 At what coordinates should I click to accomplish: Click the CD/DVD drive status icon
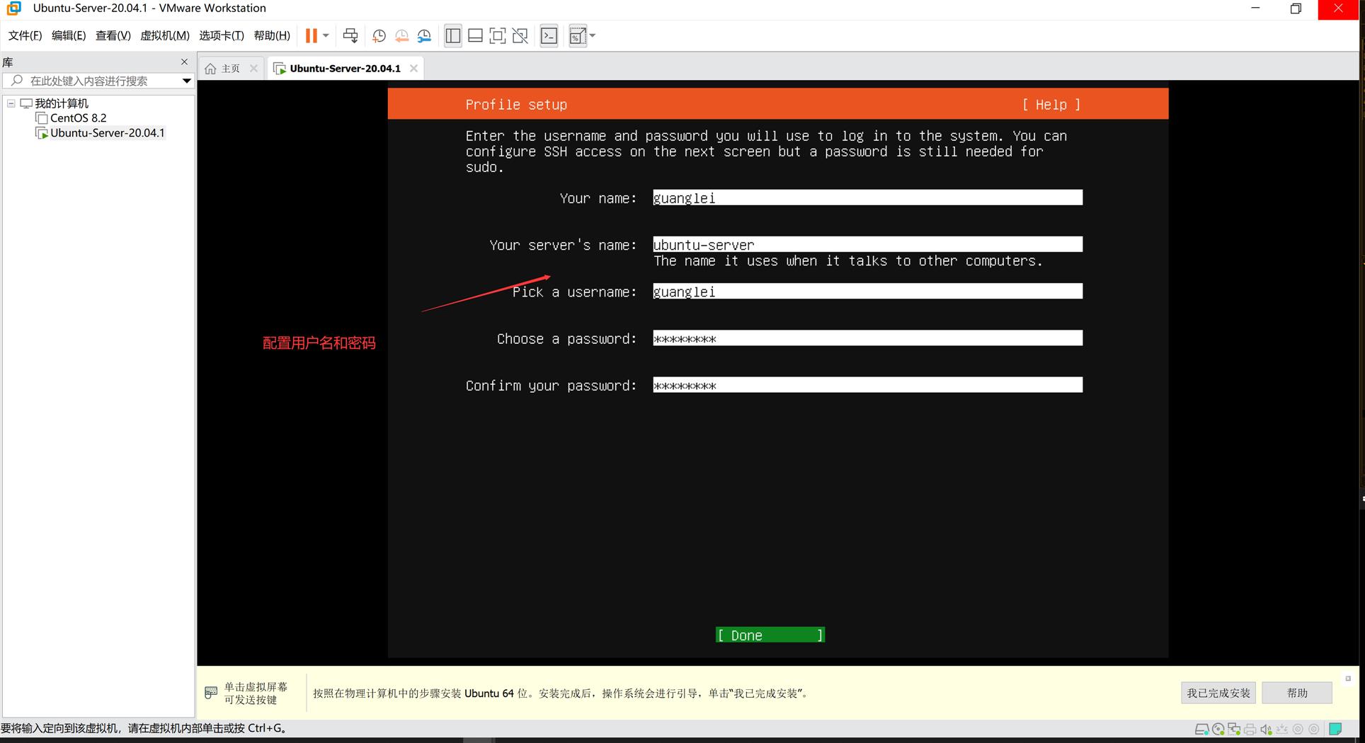coord(1218,729)
